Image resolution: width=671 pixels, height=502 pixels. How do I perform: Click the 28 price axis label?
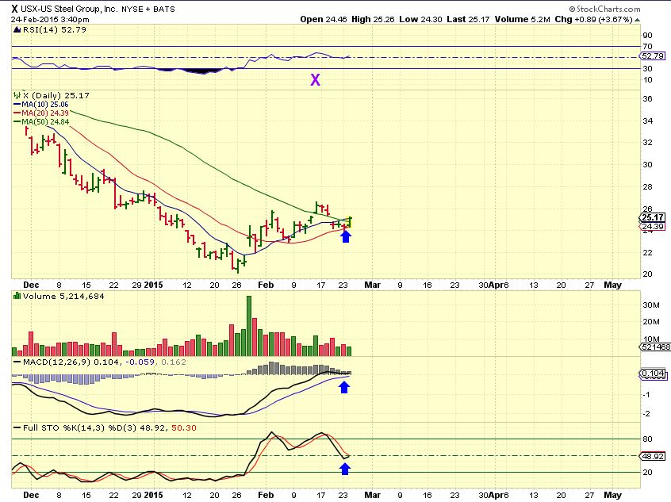click(x=647, y=186)
